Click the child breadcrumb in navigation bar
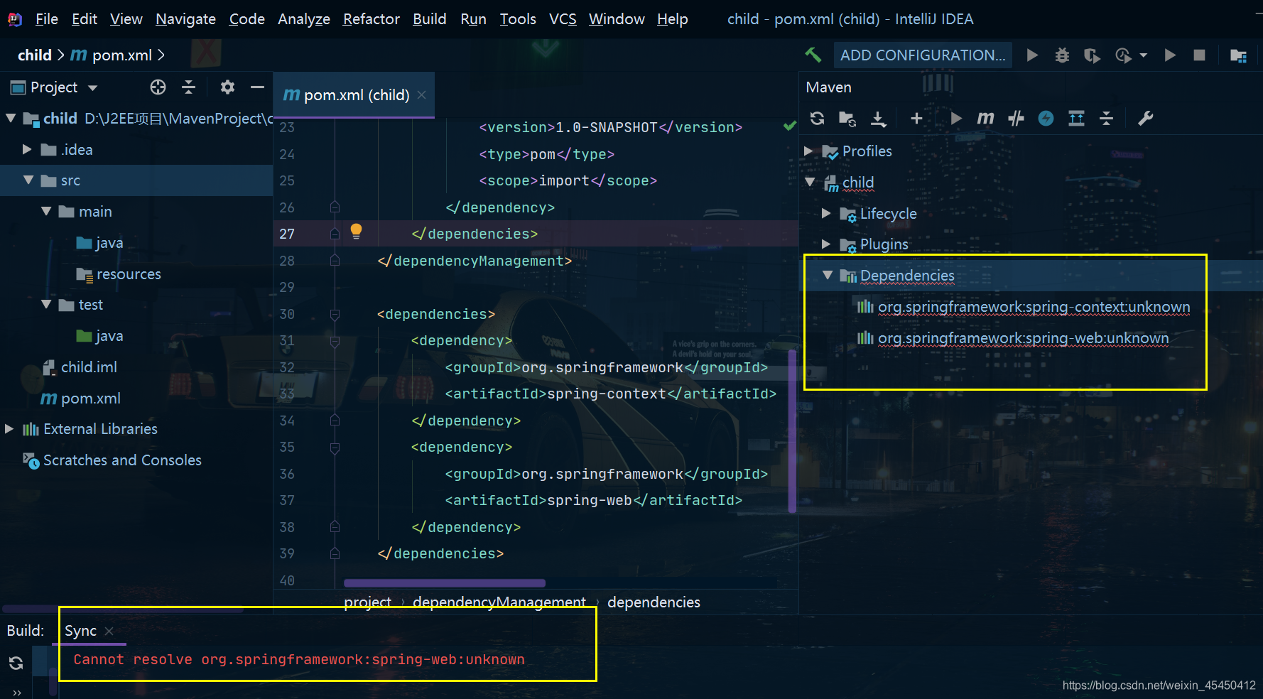The width and height of the screenshot is (1263, 699). [x=35, y=55]
